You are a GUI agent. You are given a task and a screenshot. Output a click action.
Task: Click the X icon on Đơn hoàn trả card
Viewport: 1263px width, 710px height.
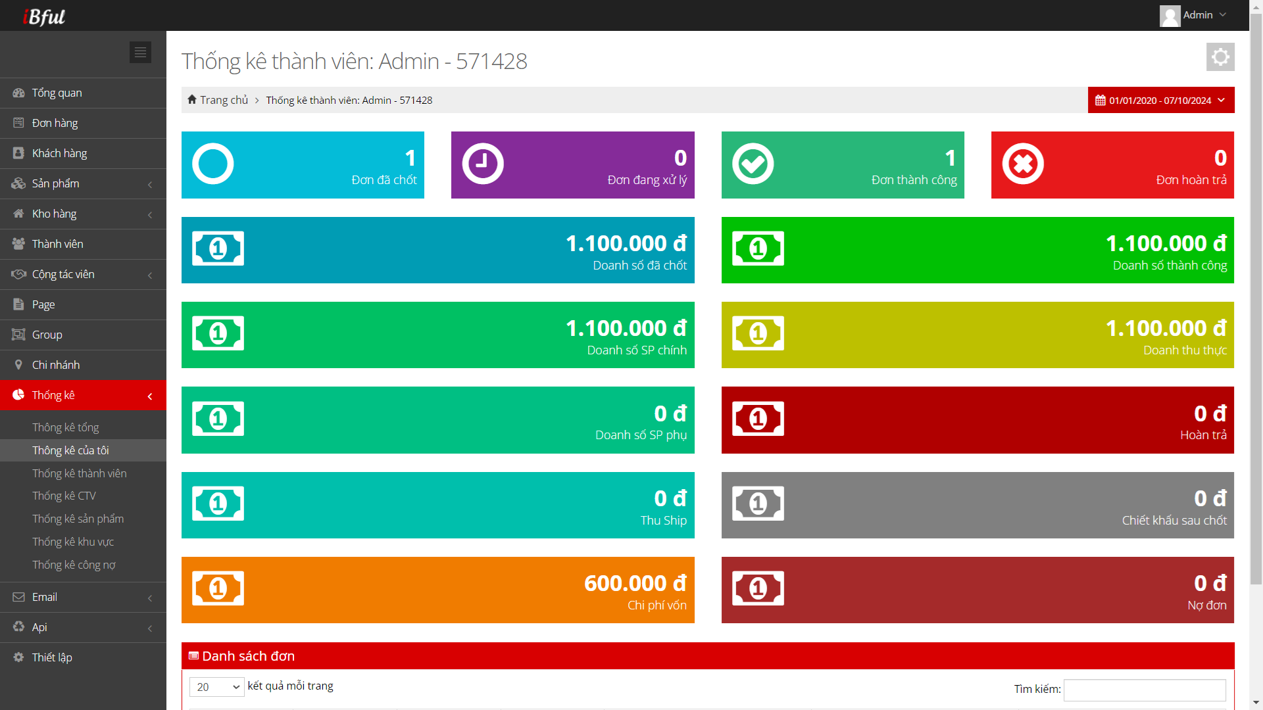click(x=1023, y=164)
